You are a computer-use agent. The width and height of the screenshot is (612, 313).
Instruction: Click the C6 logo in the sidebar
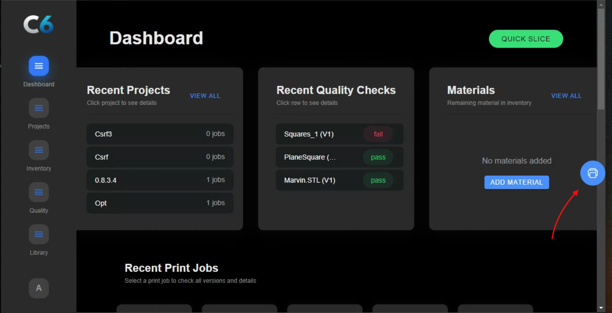pos(38,24)
